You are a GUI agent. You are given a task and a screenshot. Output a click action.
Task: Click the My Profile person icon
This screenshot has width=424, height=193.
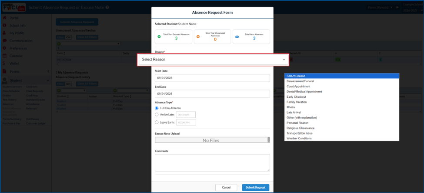click(x=4, y=33)
